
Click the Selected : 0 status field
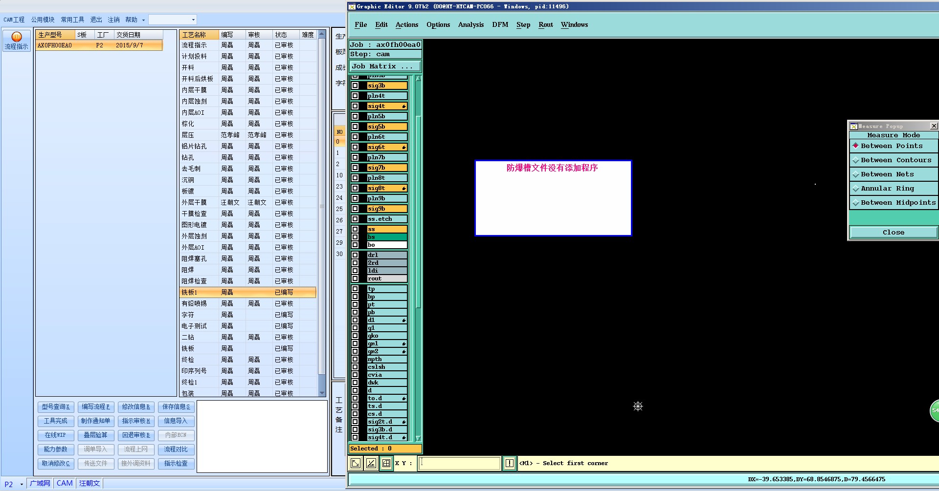(385, 448)
